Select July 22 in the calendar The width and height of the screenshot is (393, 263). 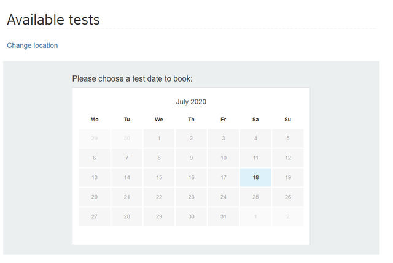[159, 197]
